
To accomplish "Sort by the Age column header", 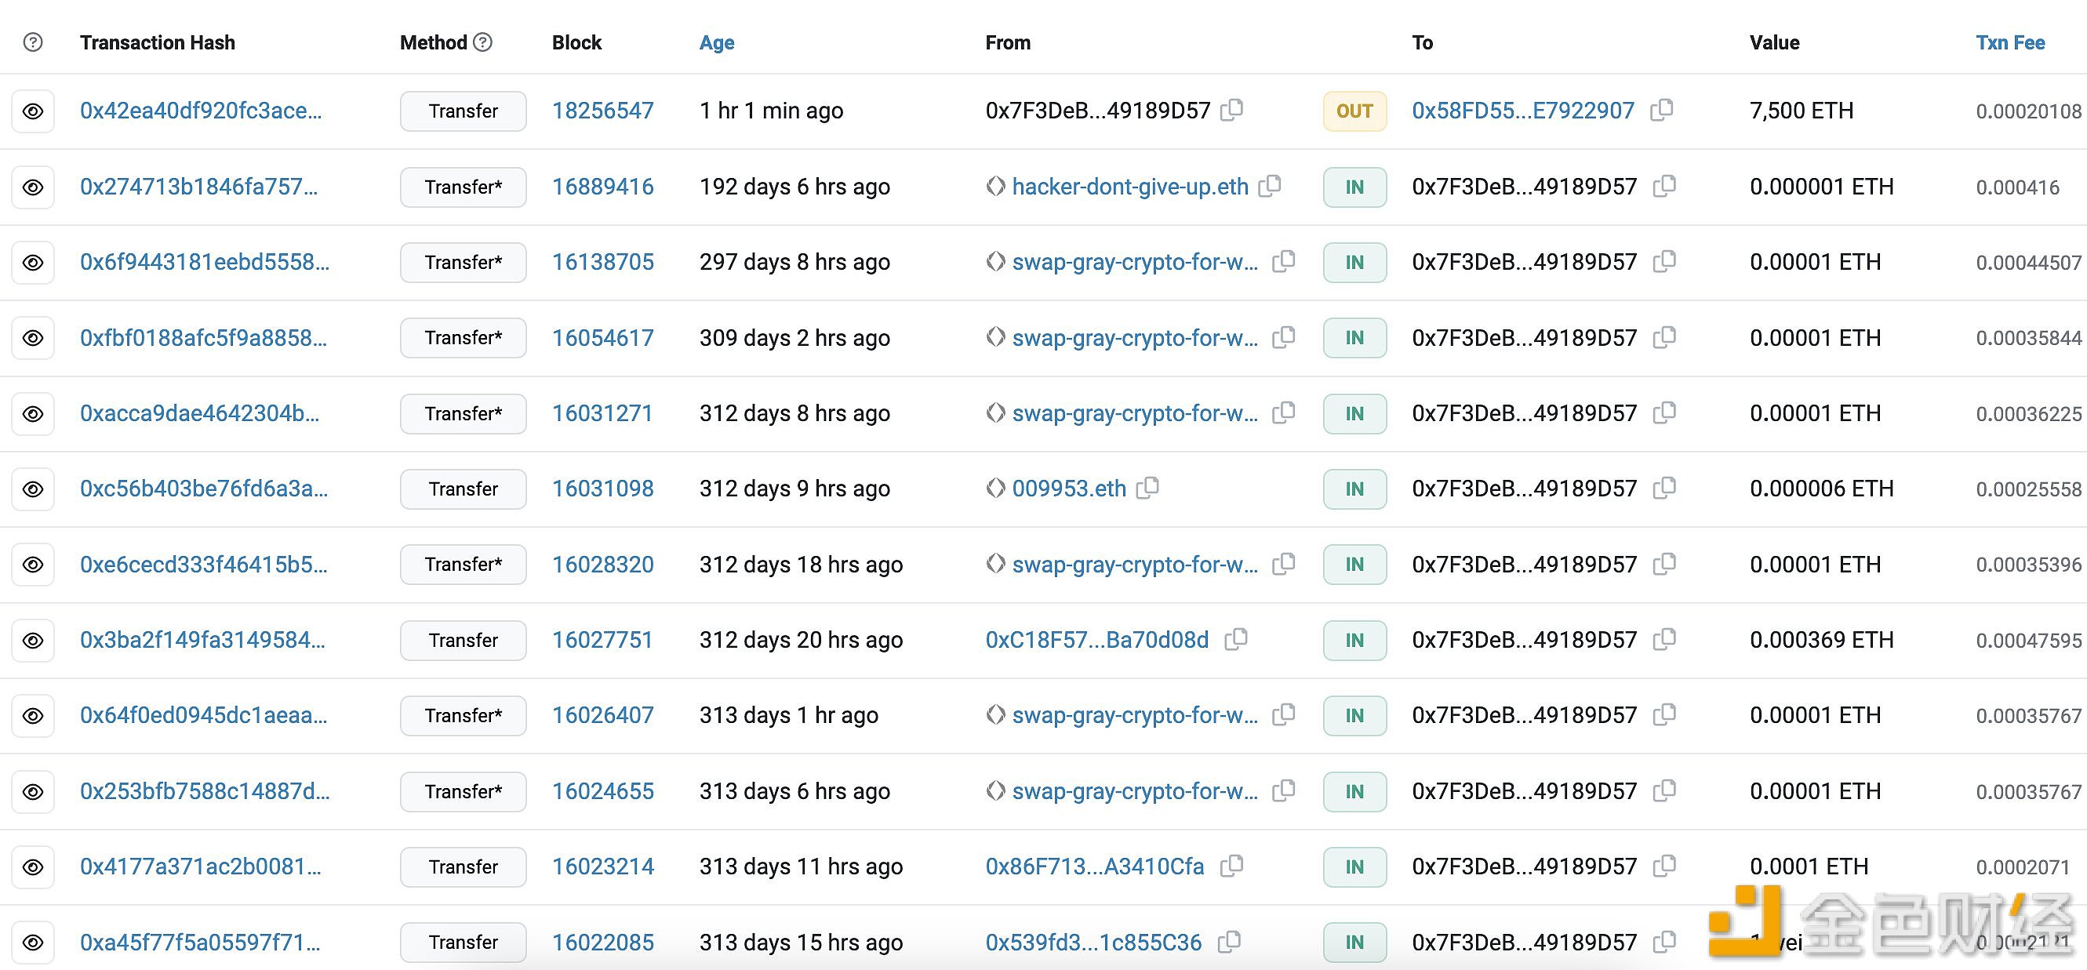I will pos(716,42).
